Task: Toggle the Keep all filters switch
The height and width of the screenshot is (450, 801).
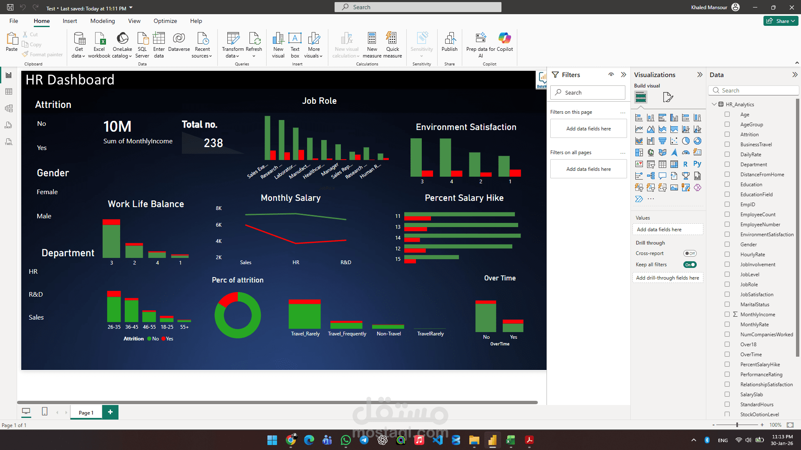Action: pyautogui.click(x=690, y=265)
